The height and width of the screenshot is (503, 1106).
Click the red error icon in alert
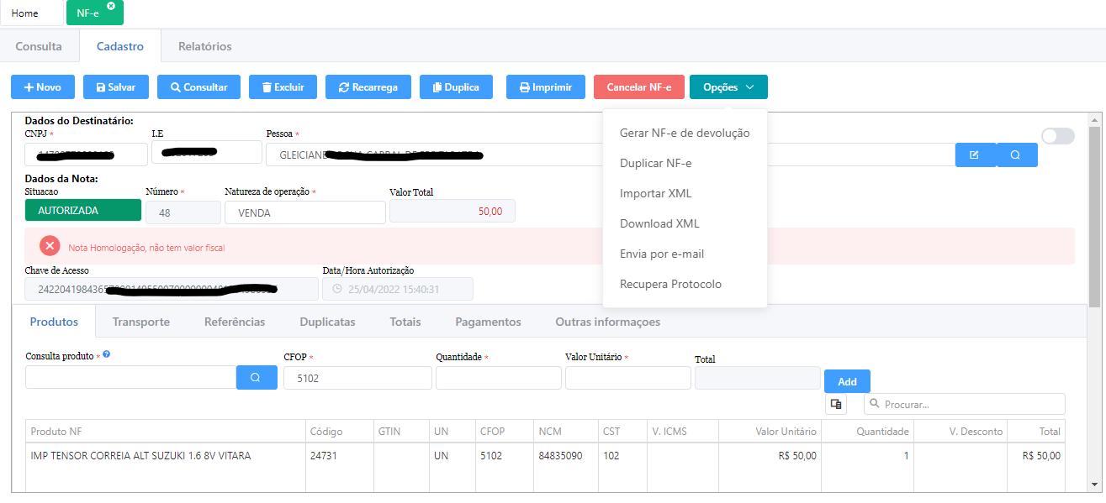(50, 247)
